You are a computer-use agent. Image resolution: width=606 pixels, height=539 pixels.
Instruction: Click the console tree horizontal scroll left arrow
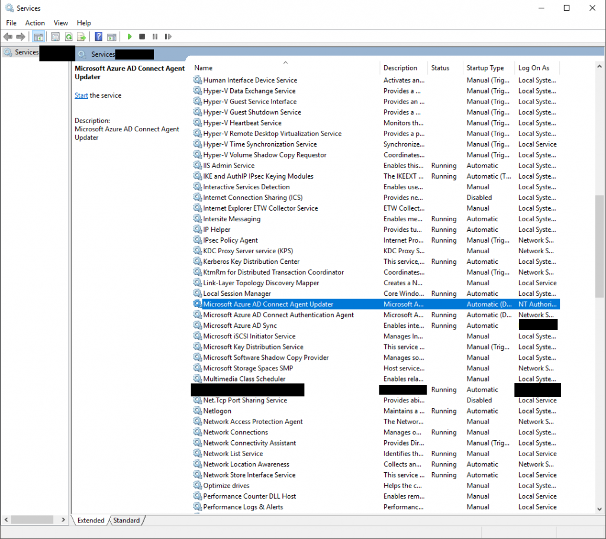point(6,519)
